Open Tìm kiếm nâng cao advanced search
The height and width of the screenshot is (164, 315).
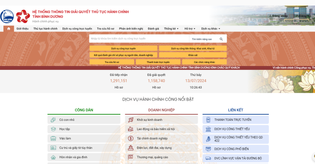click(202, 39)
